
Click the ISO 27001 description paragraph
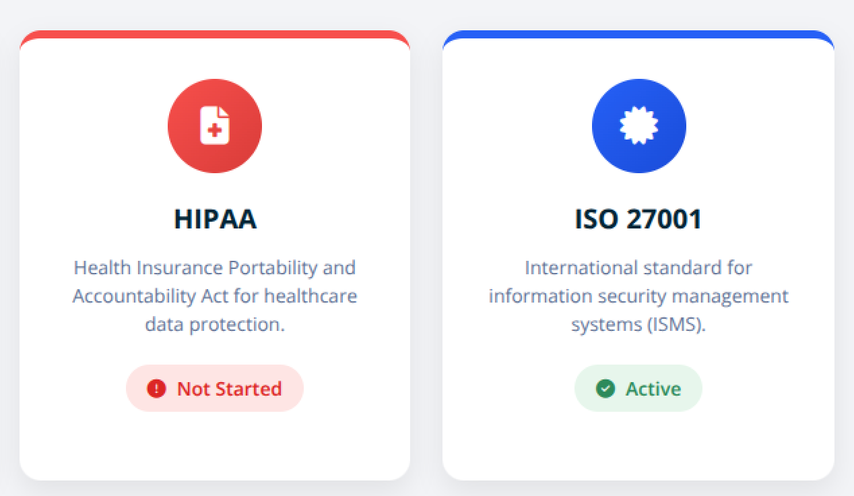[x=638, y=296]
